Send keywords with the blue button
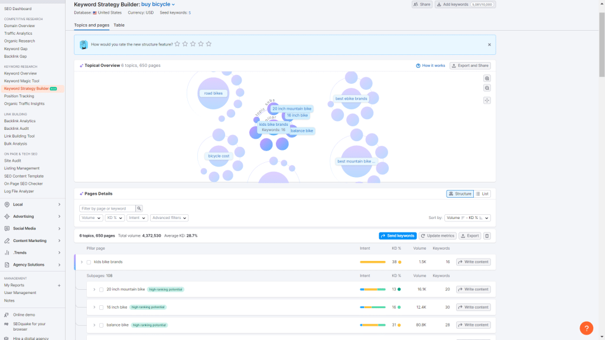 (x=398, y=236)
